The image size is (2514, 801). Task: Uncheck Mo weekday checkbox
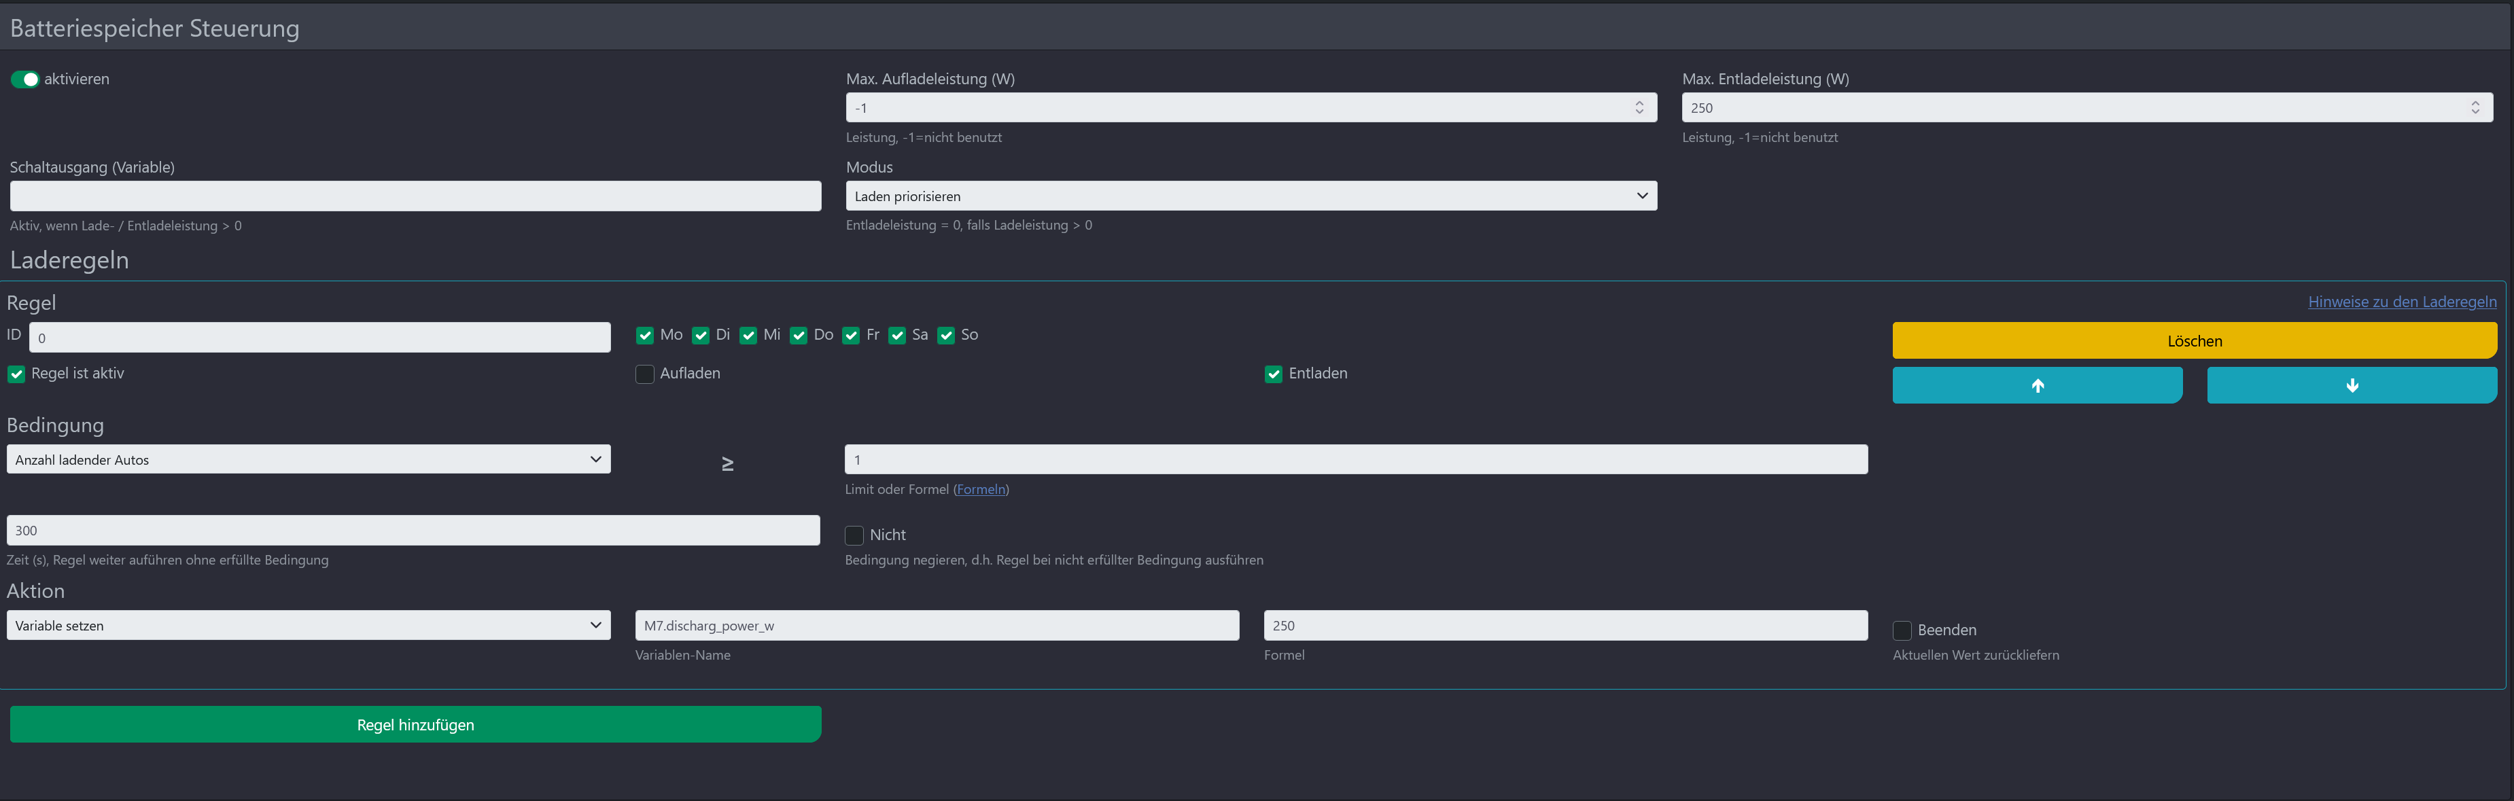coord(644,336)
